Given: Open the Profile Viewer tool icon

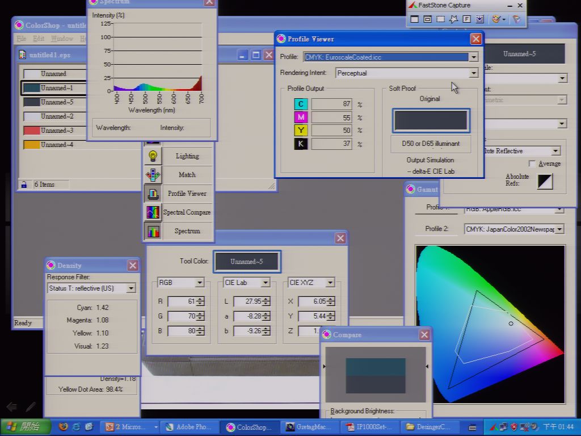Looking at the screenshot, I should click(153, 194).
